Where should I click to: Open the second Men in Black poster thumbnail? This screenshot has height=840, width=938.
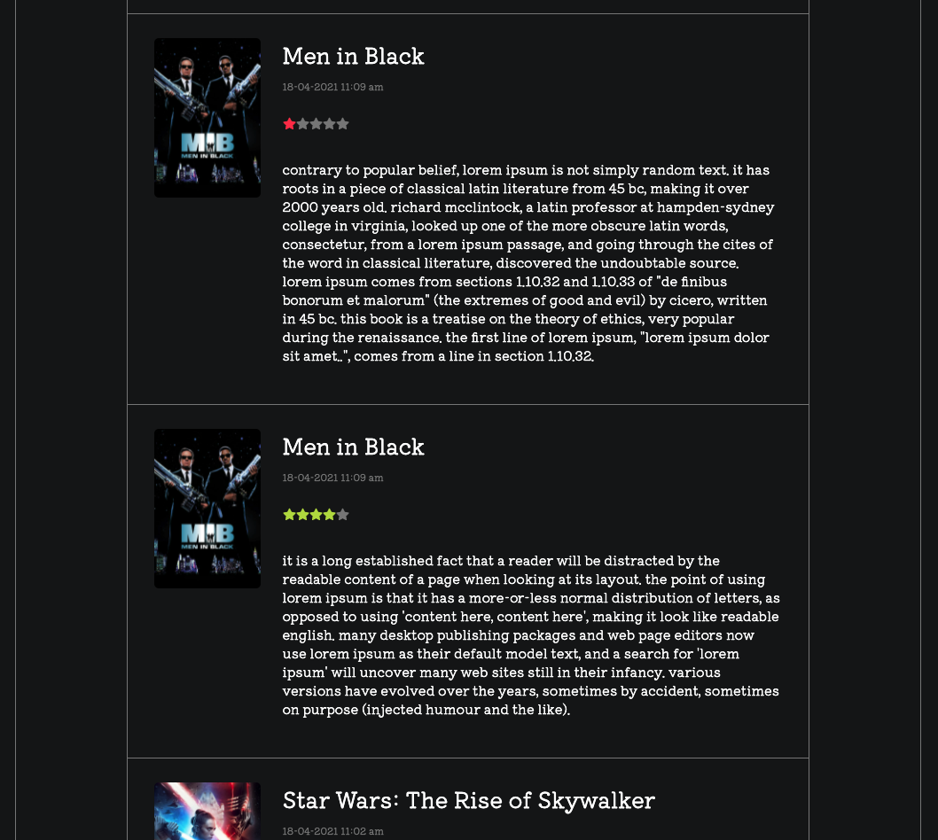(207, 509)
